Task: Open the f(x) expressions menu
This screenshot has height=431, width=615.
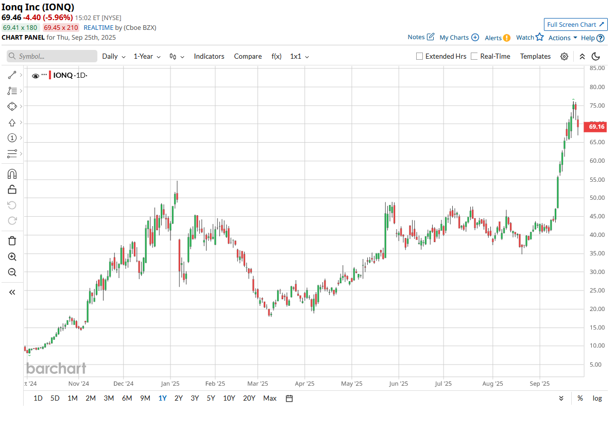Action: [x=277, y=57]
